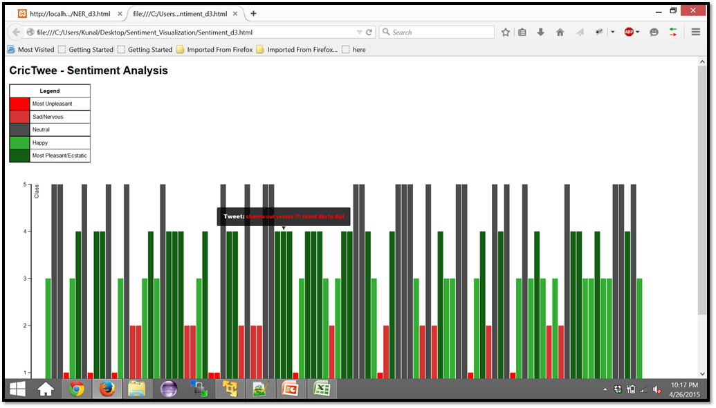Go to Firefox home page icon
716x408 pixels.
click(x=560, y=33)
